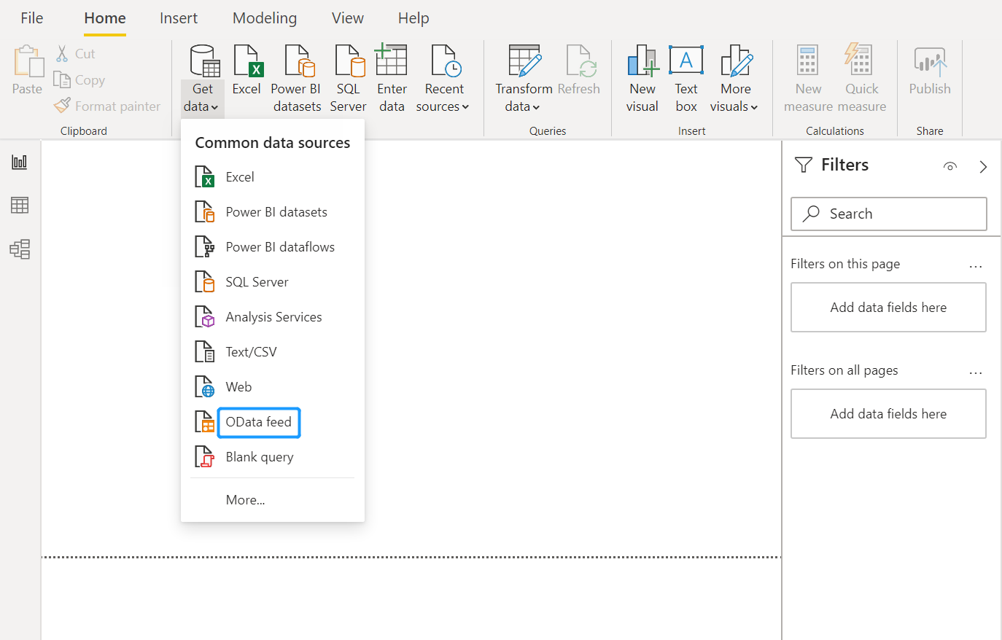Image resolution: width=1002 pixels, height=640 pixels.
Task: Select the Home ribbon tab
Action: pos(105,18)
